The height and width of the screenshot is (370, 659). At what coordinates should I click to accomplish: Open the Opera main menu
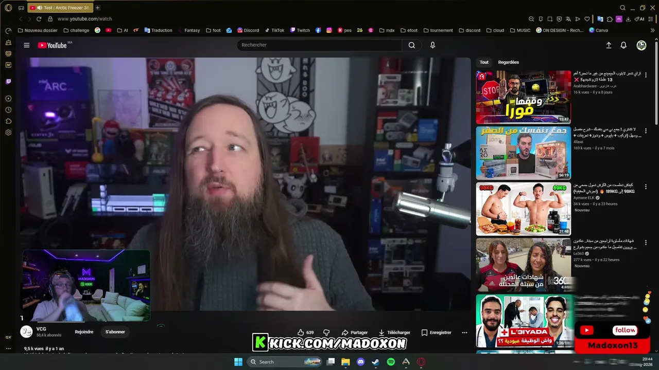(x=8, y=8)
